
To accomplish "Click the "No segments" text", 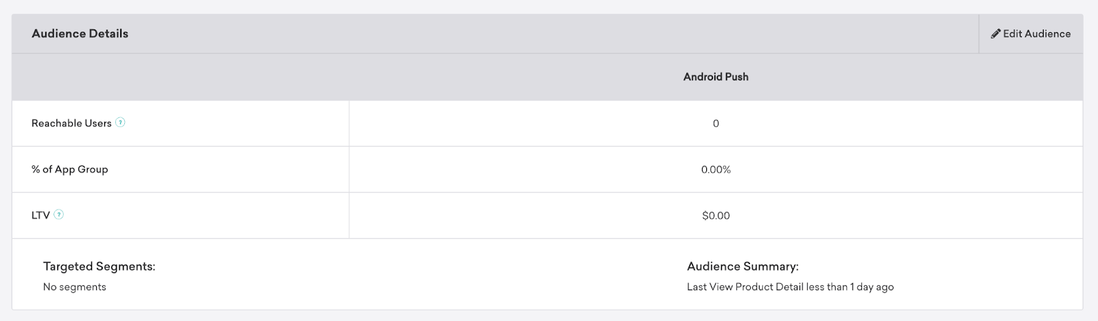I will coord(74,287).
